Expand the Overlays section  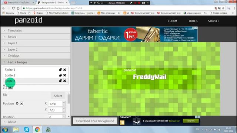pyautogui.click(x=36, y=56)
